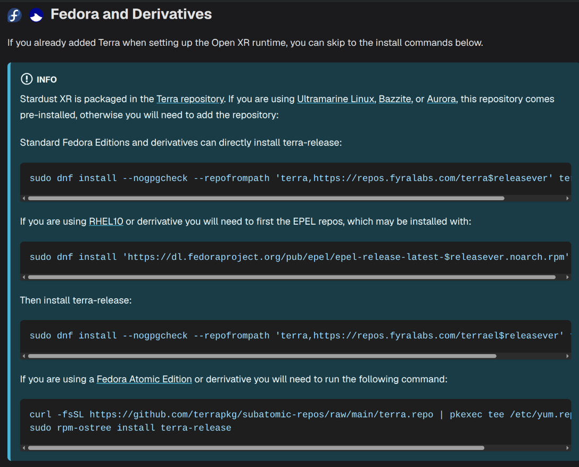Click scrollbar thumb under the EPEL command
Screen dimensions: 579x467
click(x=292, y=277)
